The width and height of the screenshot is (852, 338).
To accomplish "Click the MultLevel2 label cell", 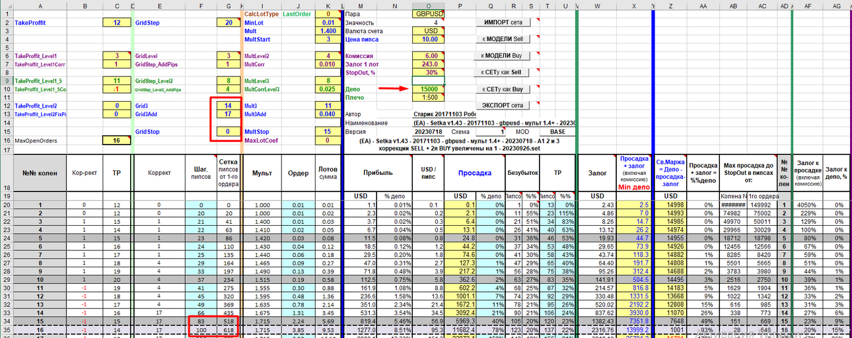I will [x=262, y=56].
